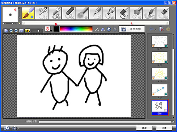Activate the eraser mode icon

click(x=103, y=29)
